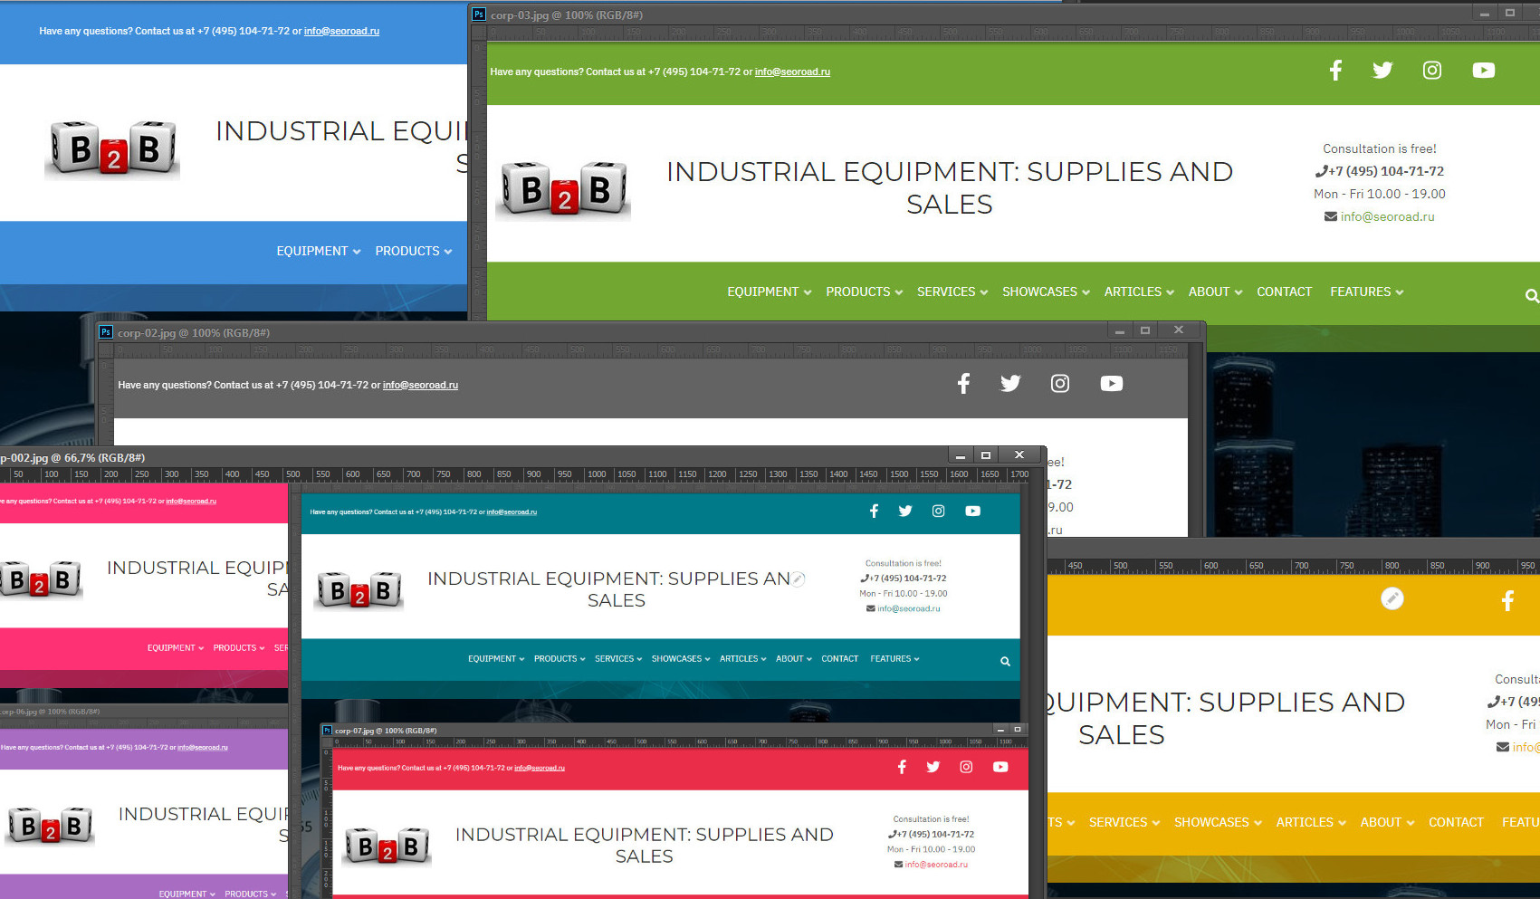Expand the EQUIPMENT dropdown in the green menu
The height and width of the screenshot is (899, 1540).
(x=769, y=292)
